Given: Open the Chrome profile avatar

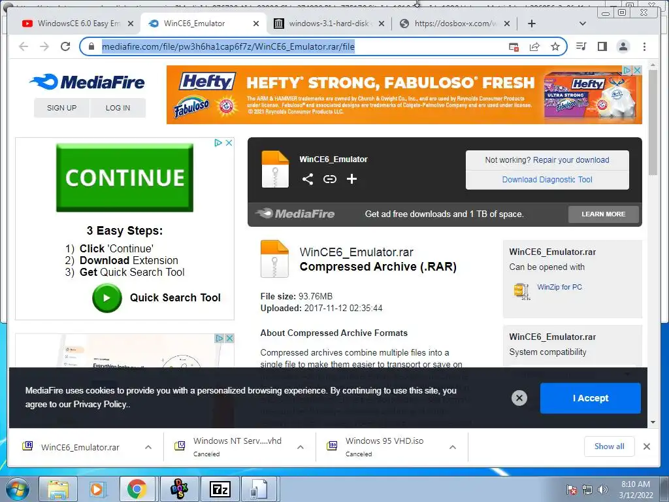Looking at the screenshot, I should coord(623,46).
